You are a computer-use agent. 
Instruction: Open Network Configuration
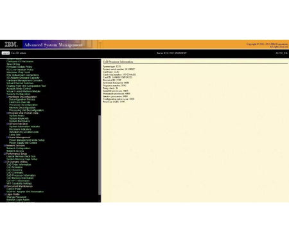(x=19, y=148)
